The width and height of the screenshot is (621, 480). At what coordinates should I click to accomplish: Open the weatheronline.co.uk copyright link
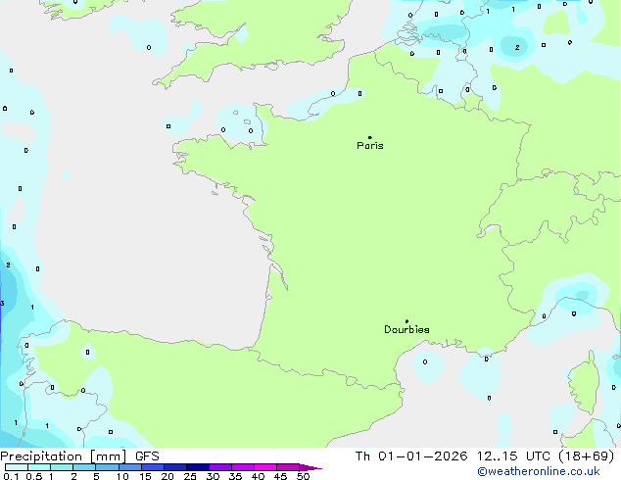539,472
